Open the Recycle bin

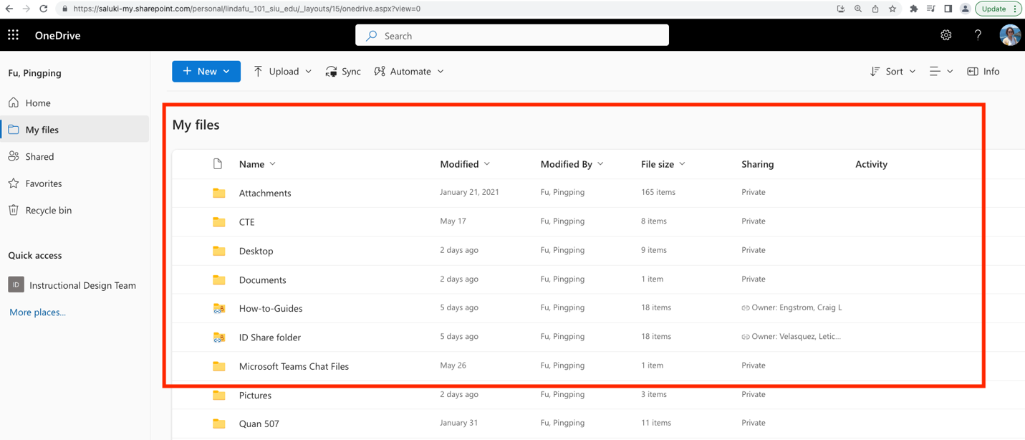point(74,210)
